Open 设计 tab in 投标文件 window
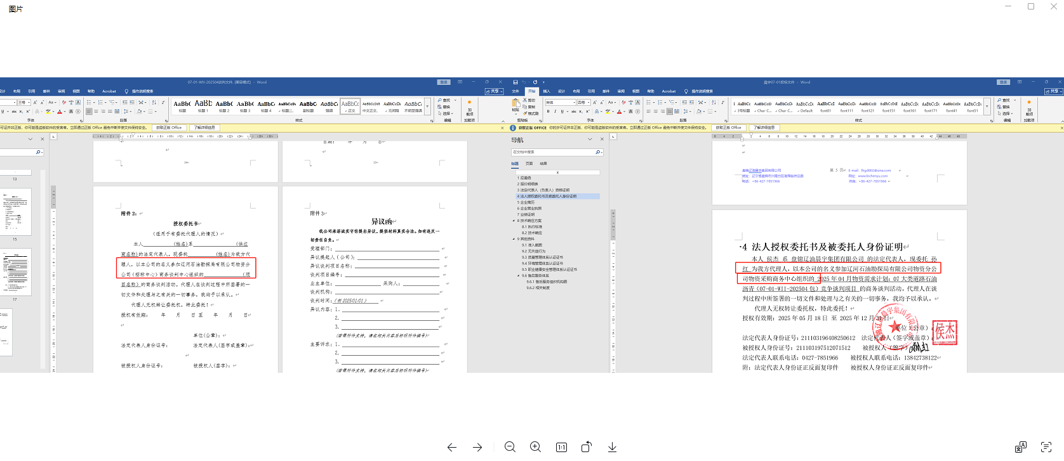 561,91
